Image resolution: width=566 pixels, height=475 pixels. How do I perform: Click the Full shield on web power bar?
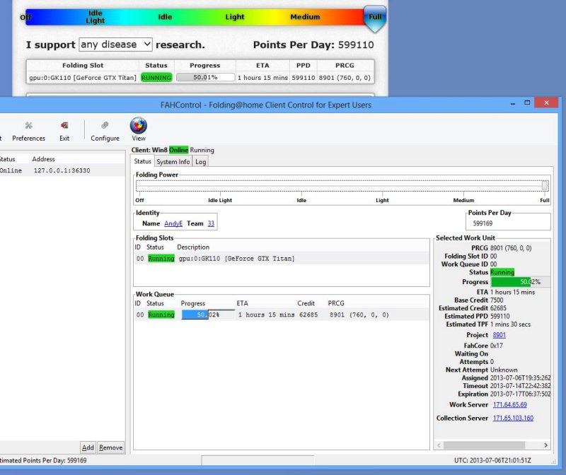tap(375, 18)
